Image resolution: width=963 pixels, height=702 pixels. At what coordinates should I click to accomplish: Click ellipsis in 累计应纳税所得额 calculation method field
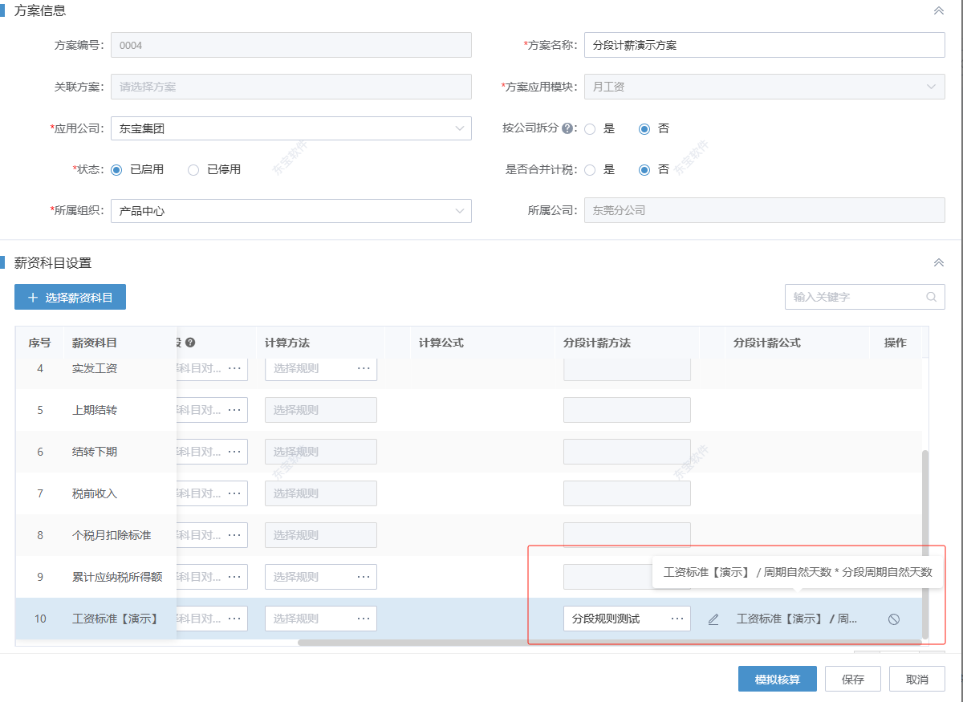364,577
